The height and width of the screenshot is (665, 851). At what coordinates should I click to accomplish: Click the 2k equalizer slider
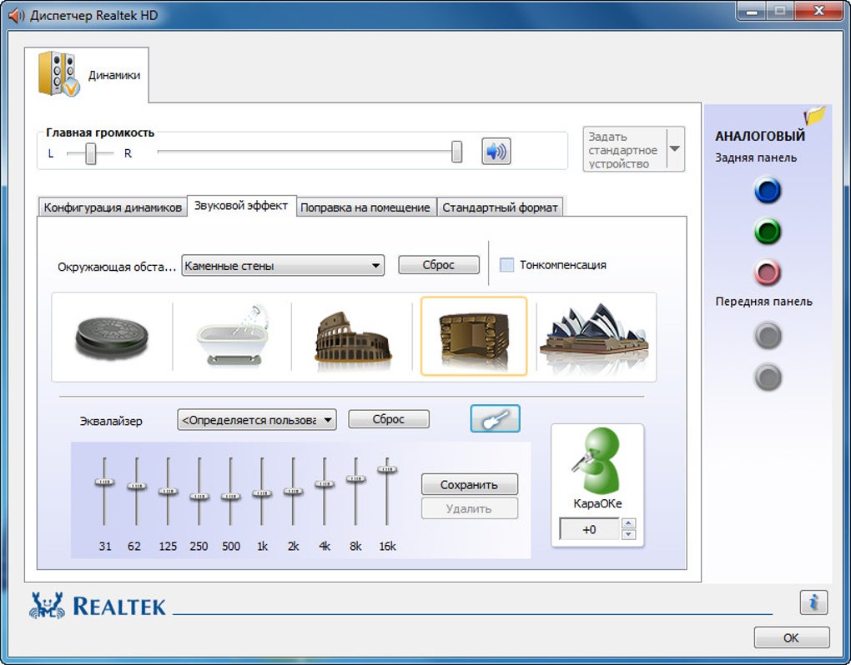293,492
